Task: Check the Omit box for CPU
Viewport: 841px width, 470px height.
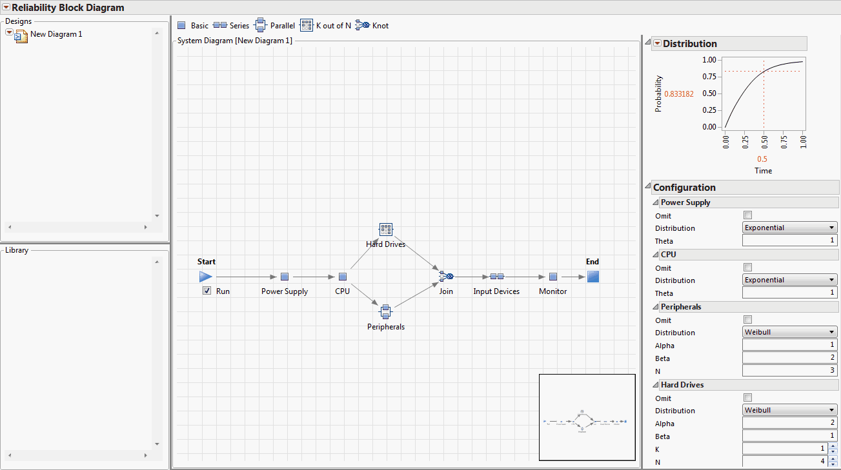Action: [x=747, y=267]
